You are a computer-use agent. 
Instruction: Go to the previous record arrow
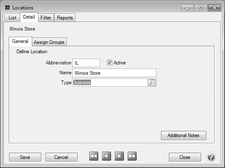(x=107, y=156)
